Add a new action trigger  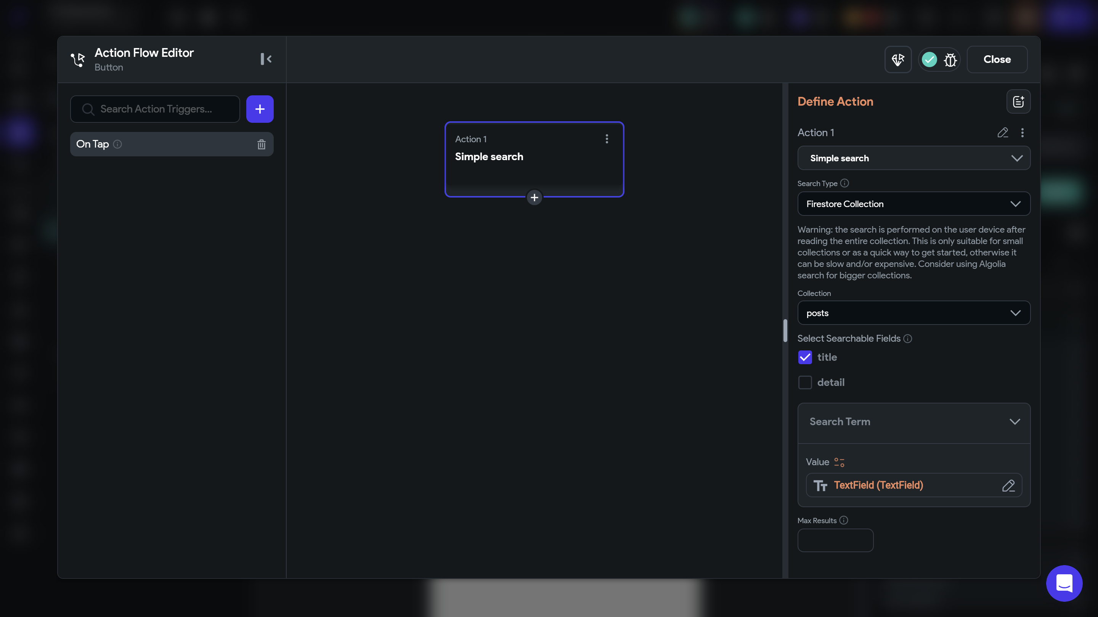click(x=260, y=109)
